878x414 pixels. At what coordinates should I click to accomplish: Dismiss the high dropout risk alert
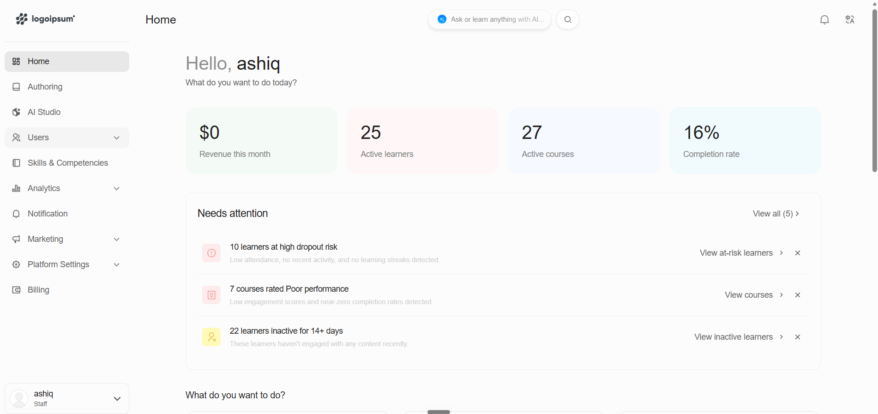coord(798,253)
